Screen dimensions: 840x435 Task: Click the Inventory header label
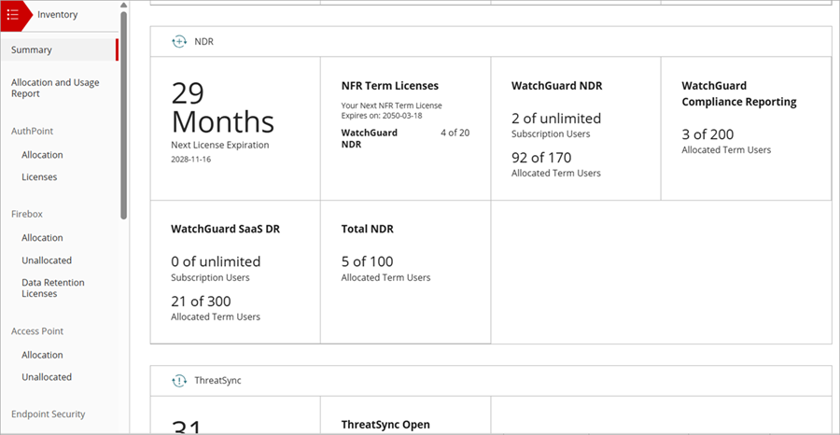click(x=57, y=15)
